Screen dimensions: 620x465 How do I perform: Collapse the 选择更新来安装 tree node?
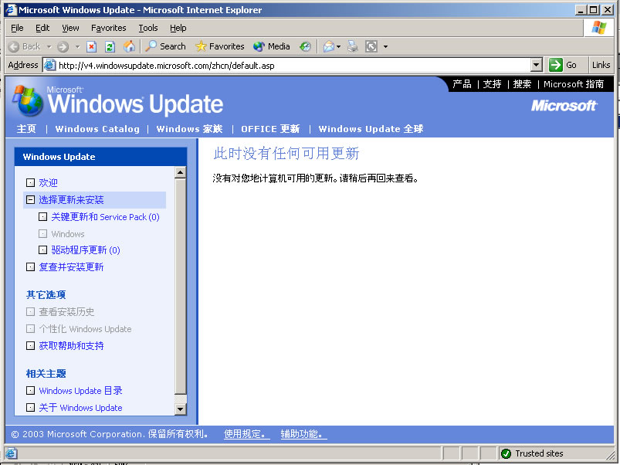click(30, 200)
